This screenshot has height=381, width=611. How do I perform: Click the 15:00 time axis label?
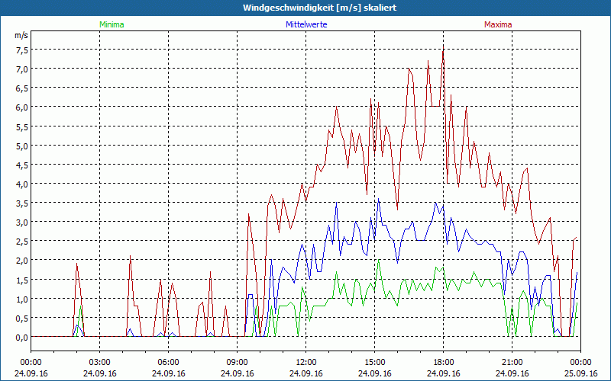point(375,363)
